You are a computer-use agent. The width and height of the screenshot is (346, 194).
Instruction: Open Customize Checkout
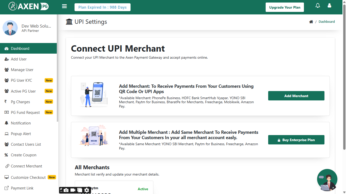(x=28, y=177)
